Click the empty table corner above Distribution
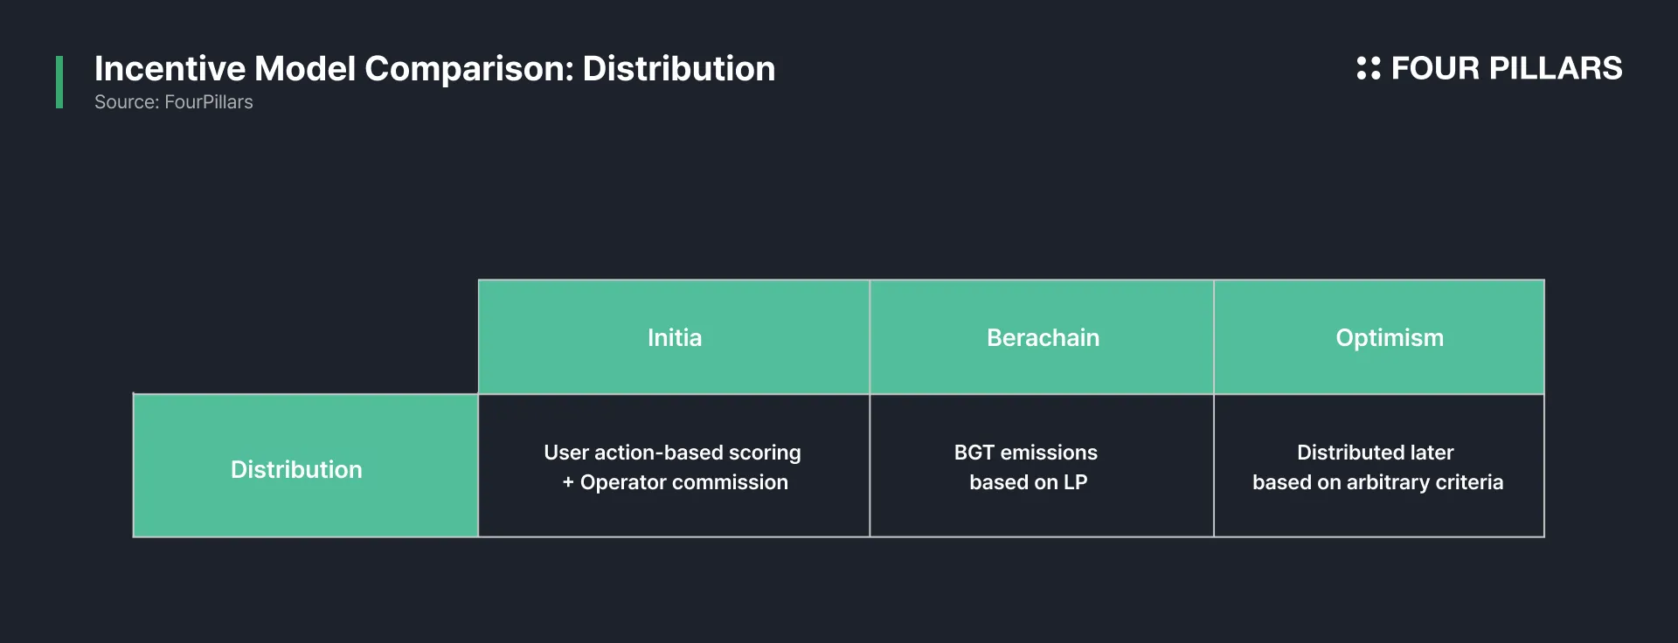The height and width of the screenshot is (643, 1678). point(305,336)
